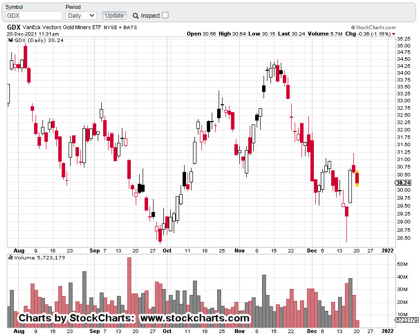Click the yellow-highlighted latest candlestick
The height and width of the screenshot is (335, 420).
point(357,178)
